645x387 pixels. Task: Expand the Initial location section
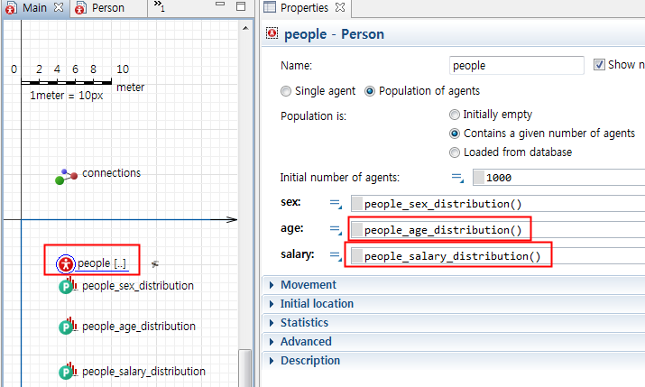(272, 303)
